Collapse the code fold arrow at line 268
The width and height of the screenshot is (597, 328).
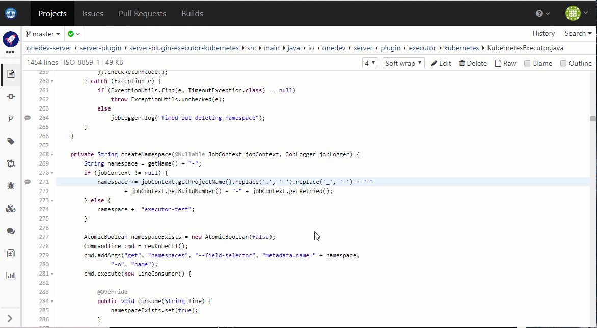pos(52,155)
